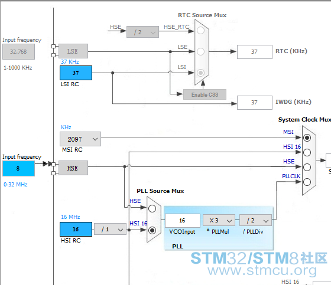The image size is (331, 285).
Task: Click the PLL block label
Action: click(177, 246)
